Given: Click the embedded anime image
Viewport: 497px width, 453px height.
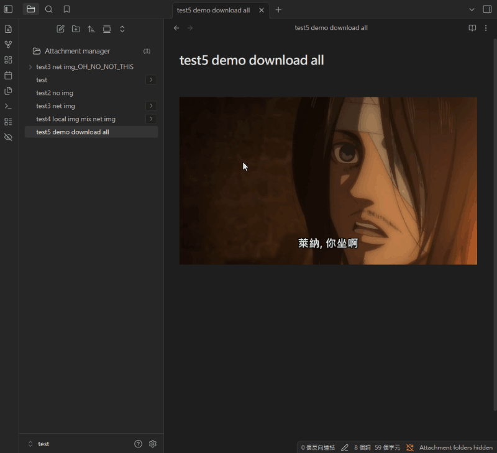Looking at the screenshot, I should [x=328, y=181].
